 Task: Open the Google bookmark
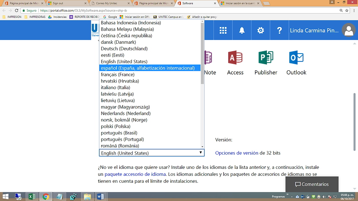click(110, 17)
